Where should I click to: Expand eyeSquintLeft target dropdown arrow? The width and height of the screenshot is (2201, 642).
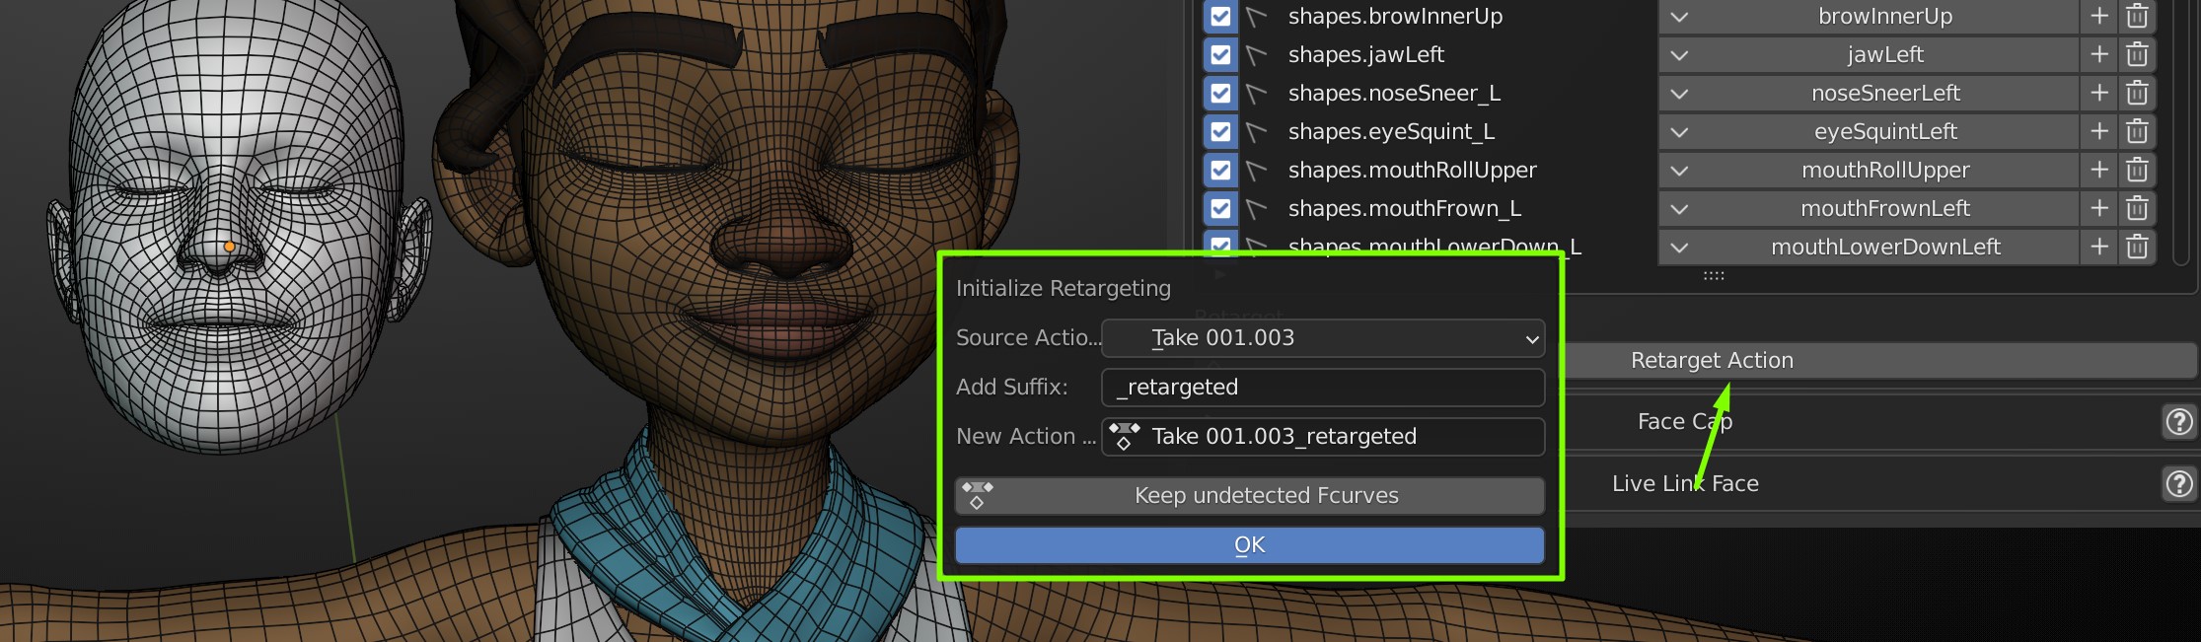[x=1678, y=131]
